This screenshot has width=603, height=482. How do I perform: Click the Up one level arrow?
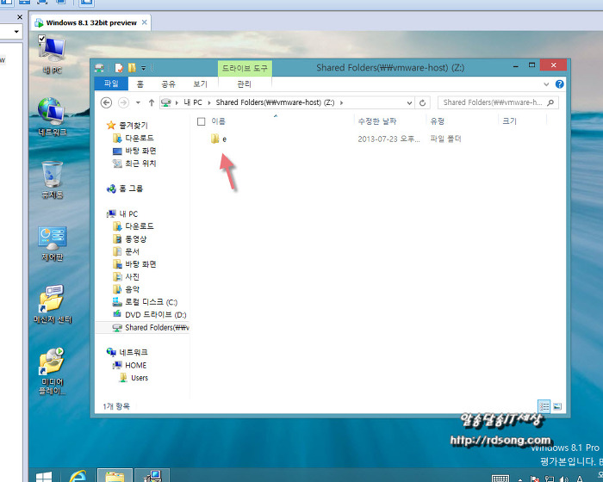(151, 102)
